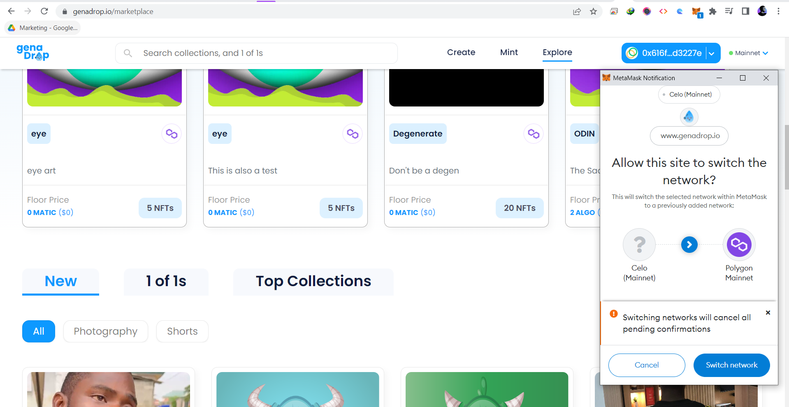Viewport: 789px width, 407px height.
Task: Click the bookmark star in the address bar
Action: pyautogui.click(x=594, y=11)
